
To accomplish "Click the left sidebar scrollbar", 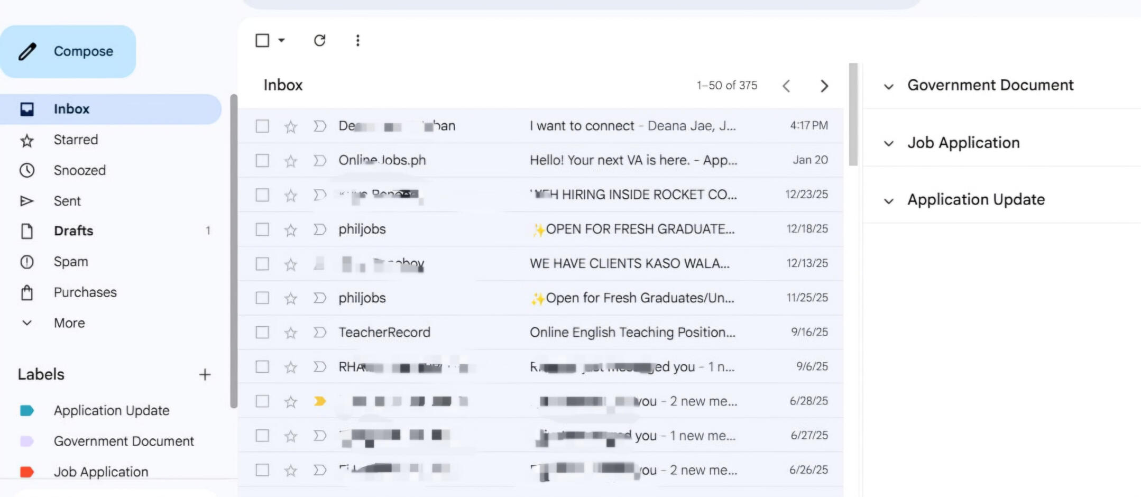I will pos(234,251).
